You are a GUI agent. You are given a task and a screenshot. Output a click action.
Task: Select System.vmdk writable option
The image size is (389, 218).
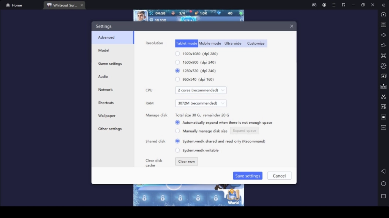pyautogui.click(x=177, y=150)
